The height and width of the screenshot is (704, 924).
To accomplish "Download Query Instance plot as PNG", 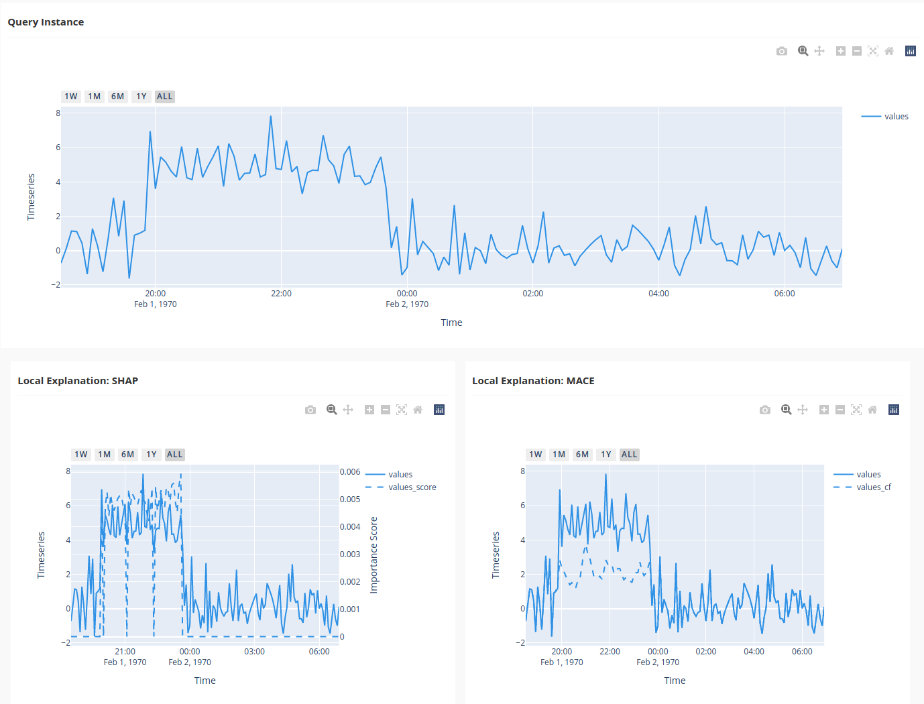I will 782,51.
